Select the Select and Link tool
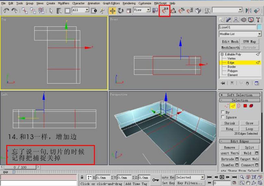Screen dimensions: 264x186 [25, 11]
